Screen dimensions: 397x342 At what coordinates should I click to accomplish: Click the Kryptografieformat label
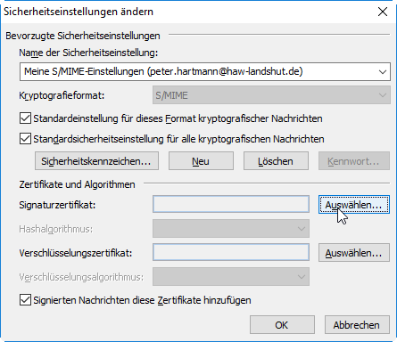point(62,95)
